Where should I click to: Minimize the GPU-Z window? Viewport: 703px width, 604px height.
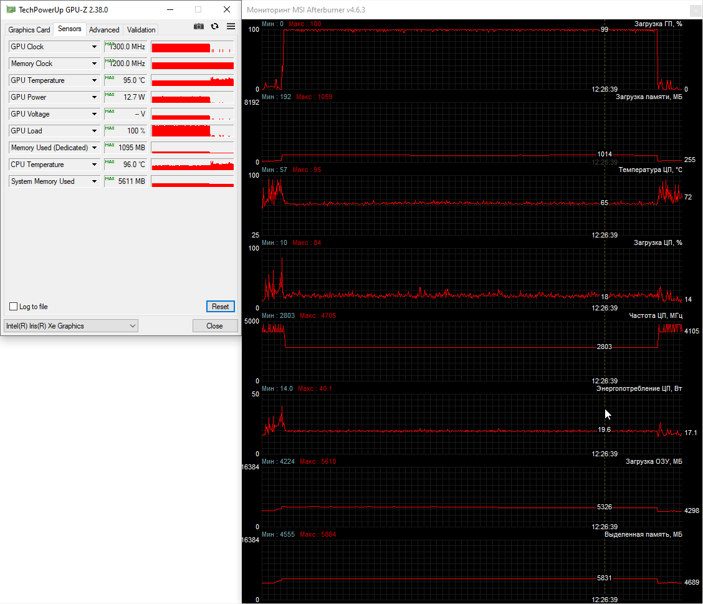click(170, 9)
